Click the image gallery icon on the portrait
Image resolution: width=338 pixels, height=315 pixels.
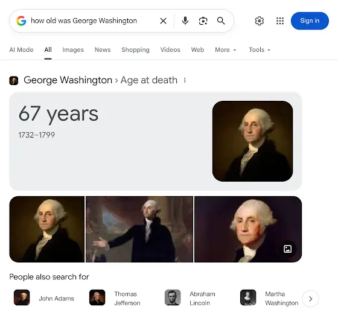pos(287,249)
